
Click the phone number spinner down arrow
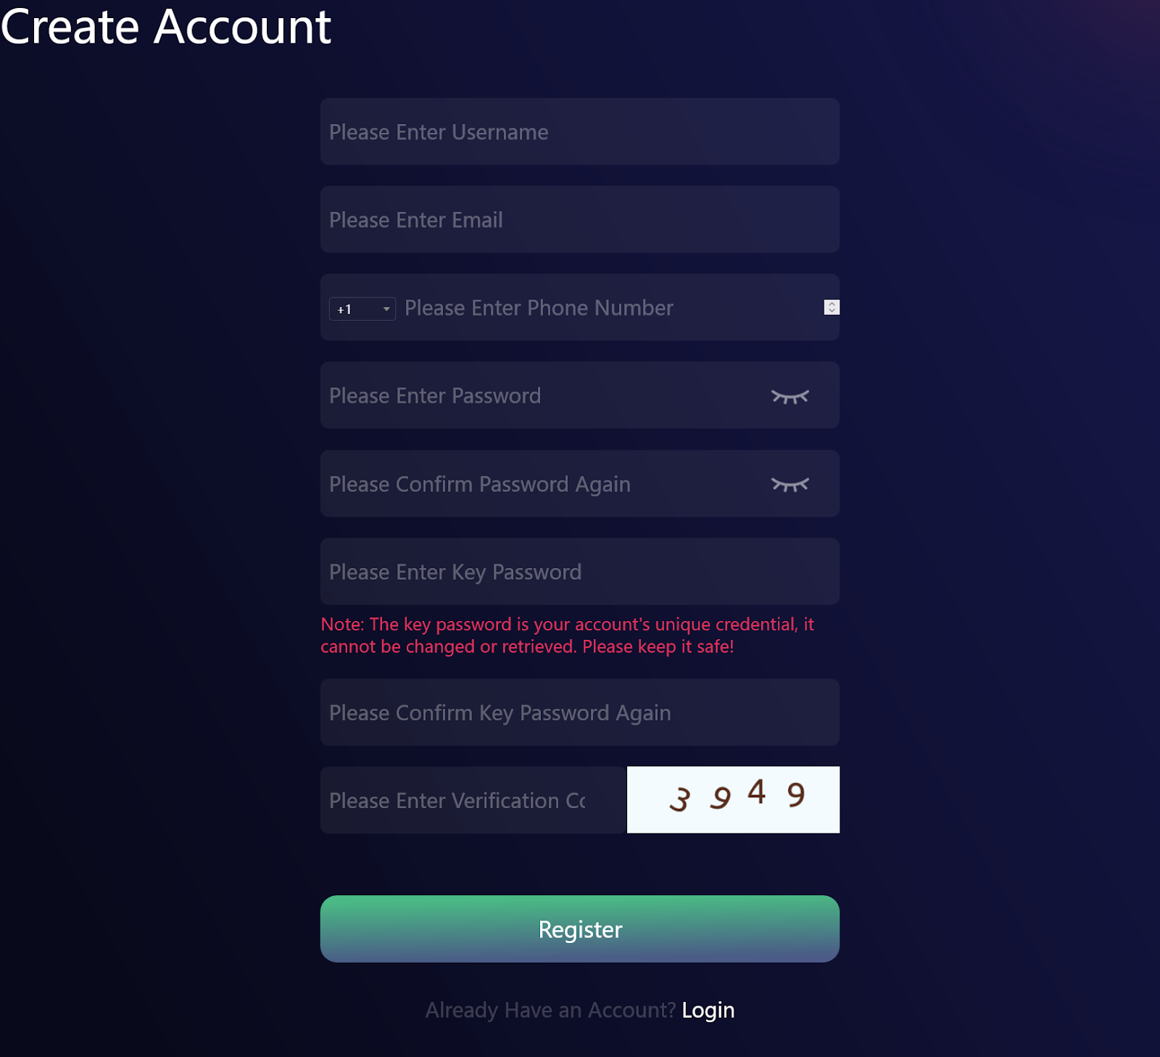click(x=832, y=311)
